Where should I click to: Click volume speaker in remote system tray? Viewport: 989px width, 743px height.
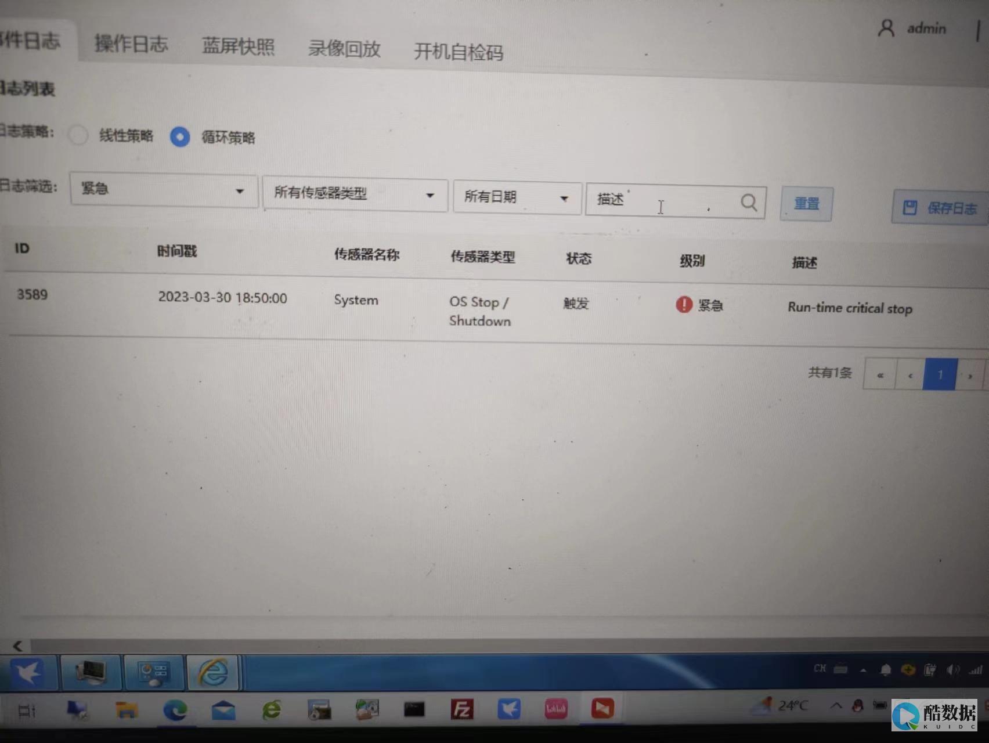(x=952, y=670)
